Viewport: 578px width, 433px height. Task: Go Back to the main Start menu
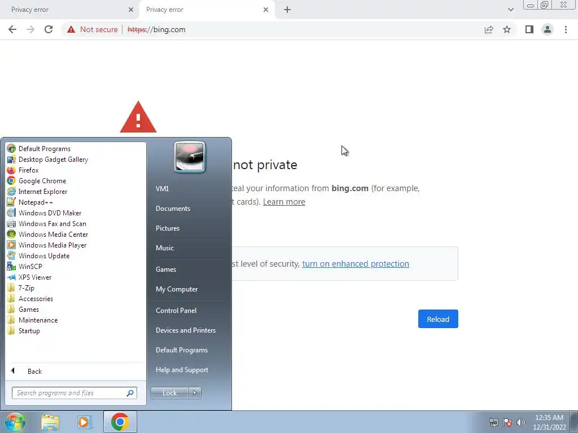click(76, 371)
